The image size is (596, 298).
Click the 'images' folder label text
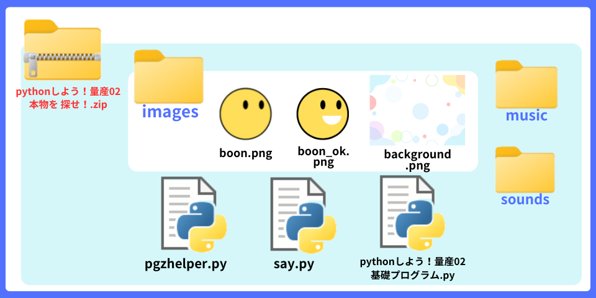click(170, 112)
